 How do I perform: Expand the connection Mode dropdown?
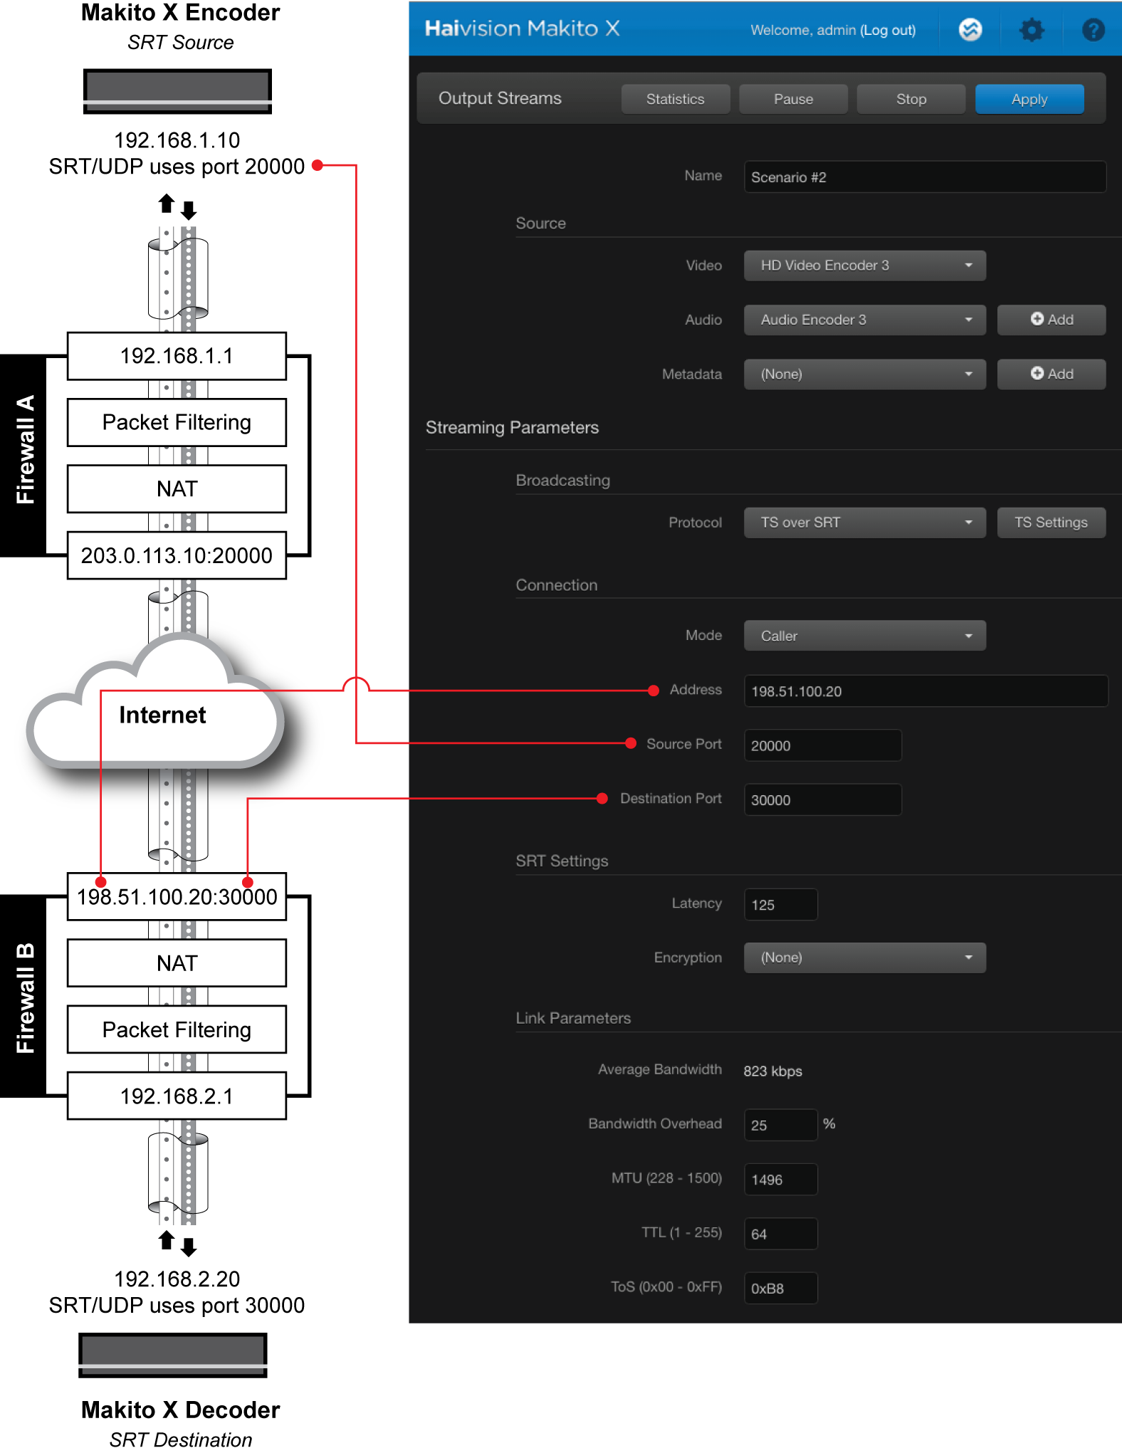864,636
